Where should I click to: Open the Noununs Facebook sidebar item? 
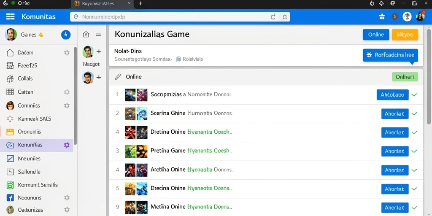click(x=37, y=197)
